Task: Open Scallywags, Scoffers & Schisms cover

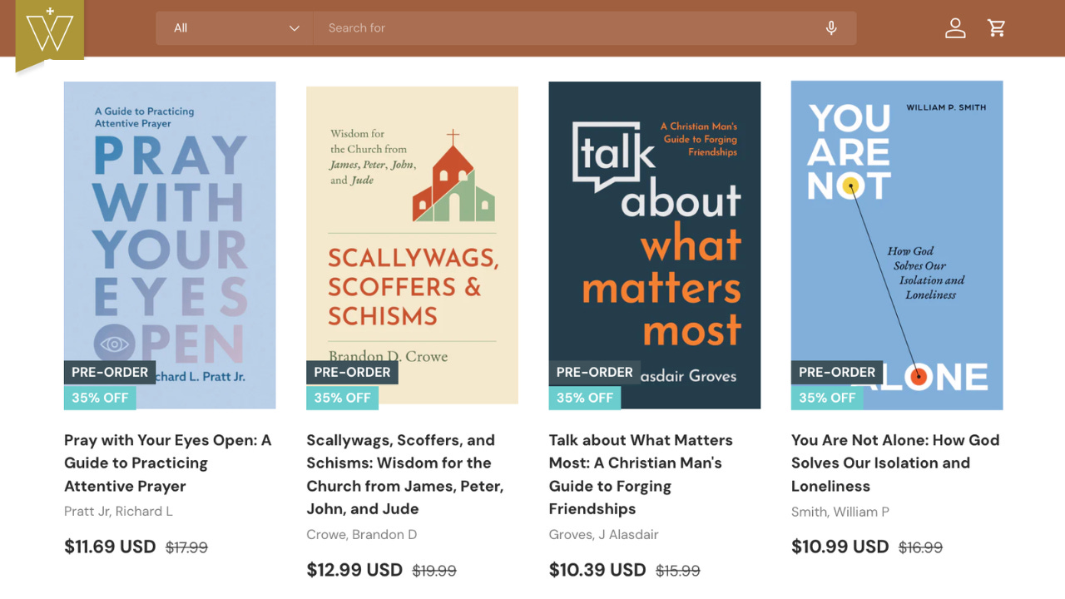Action: (x=413, y=245)
